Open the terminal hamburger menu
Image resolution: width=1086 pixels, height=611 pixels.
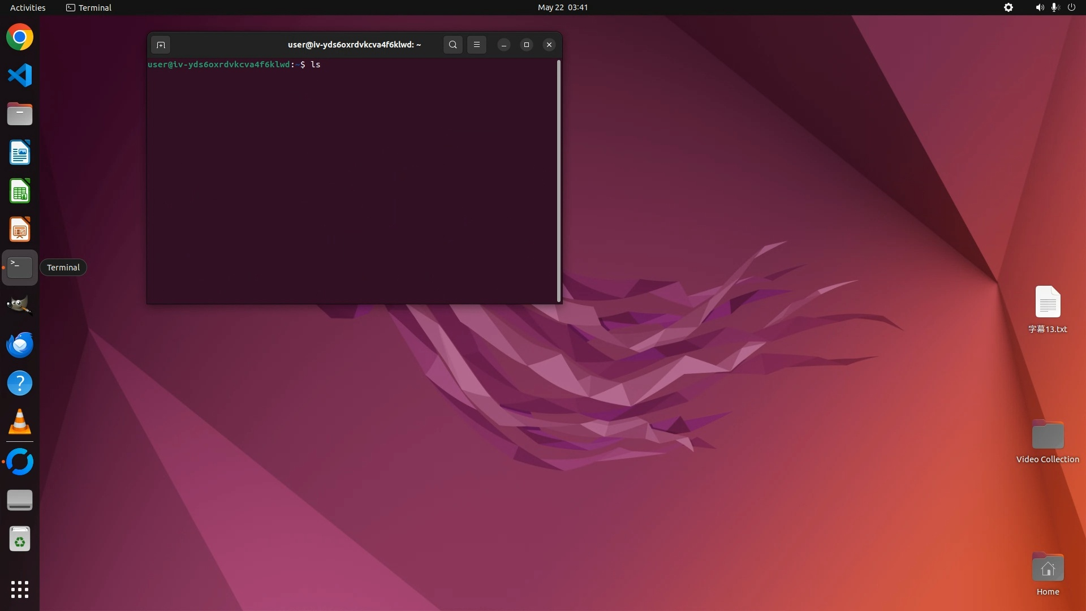click(477, 45)
